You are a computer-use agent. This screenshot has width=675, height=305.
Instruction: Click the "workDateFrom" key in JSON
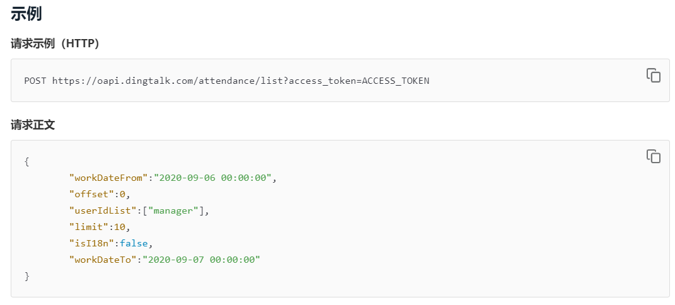point(108,178)
